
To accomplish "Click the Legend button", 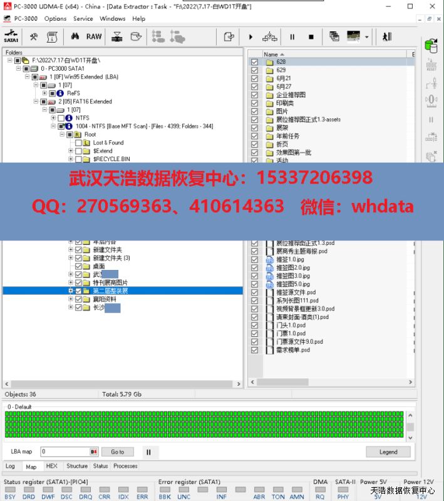I will (x=388, y=452).
